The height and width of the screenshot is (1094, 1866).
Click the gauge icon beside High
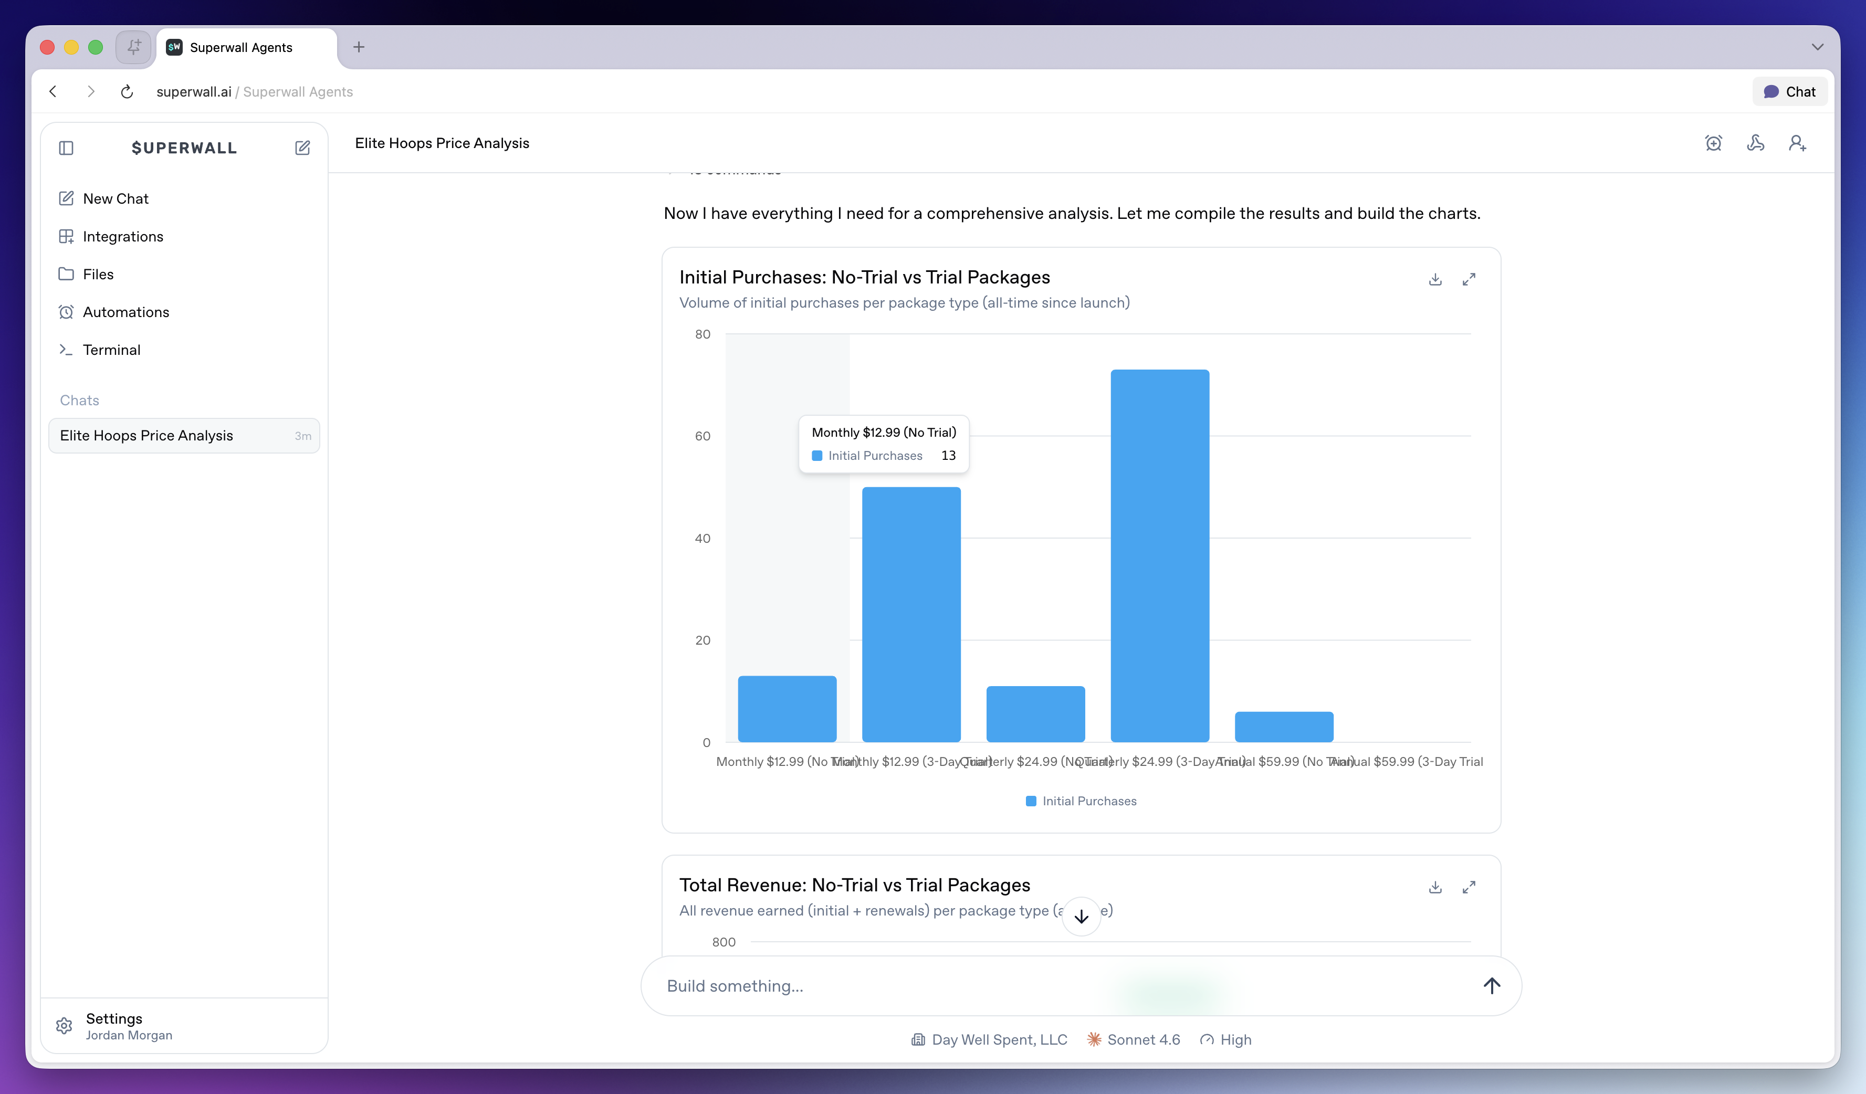(x=1207, y=1040)
